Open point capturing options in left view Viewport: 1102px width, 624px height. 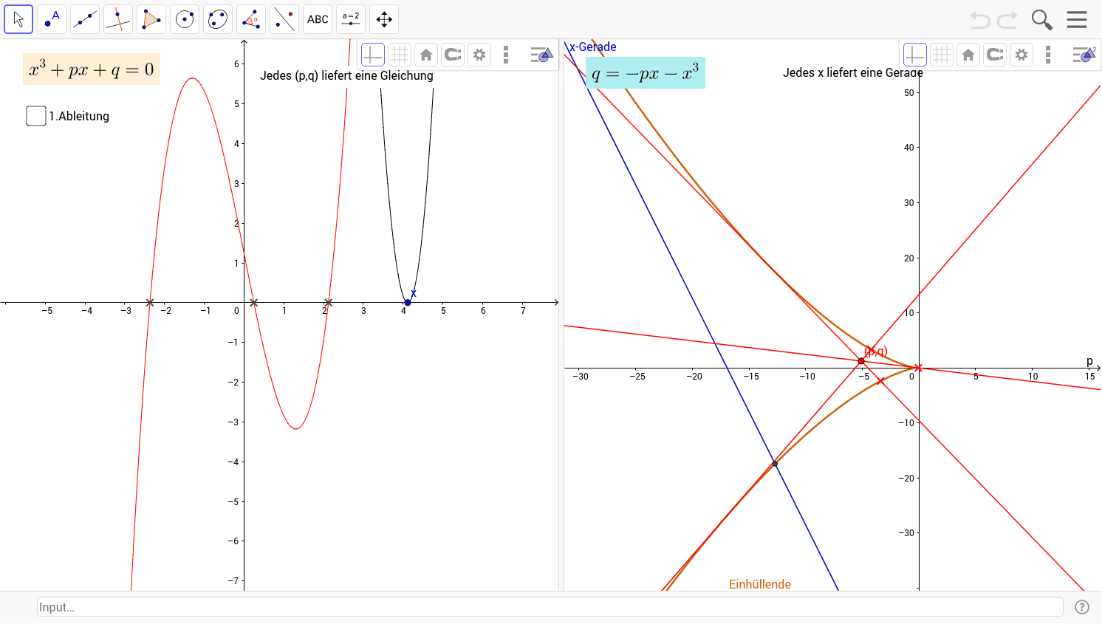453,55
